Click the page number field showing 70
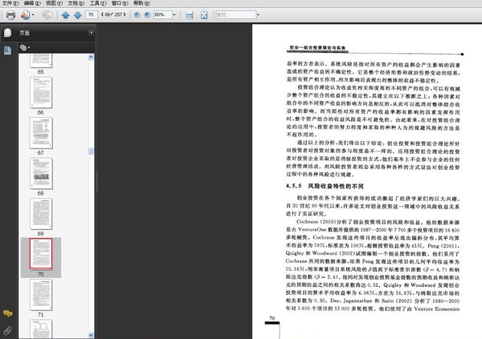 (x=90, y=14)
